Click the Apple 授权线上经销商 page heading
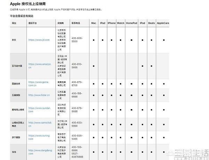209x160 pixels. click(x=28, y=4)
